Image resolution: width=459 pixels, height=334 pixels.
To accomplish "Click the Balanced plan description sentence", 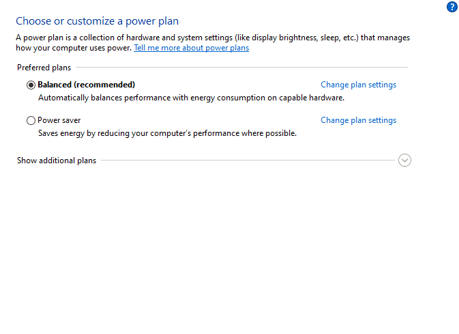I will click(191, 98).
